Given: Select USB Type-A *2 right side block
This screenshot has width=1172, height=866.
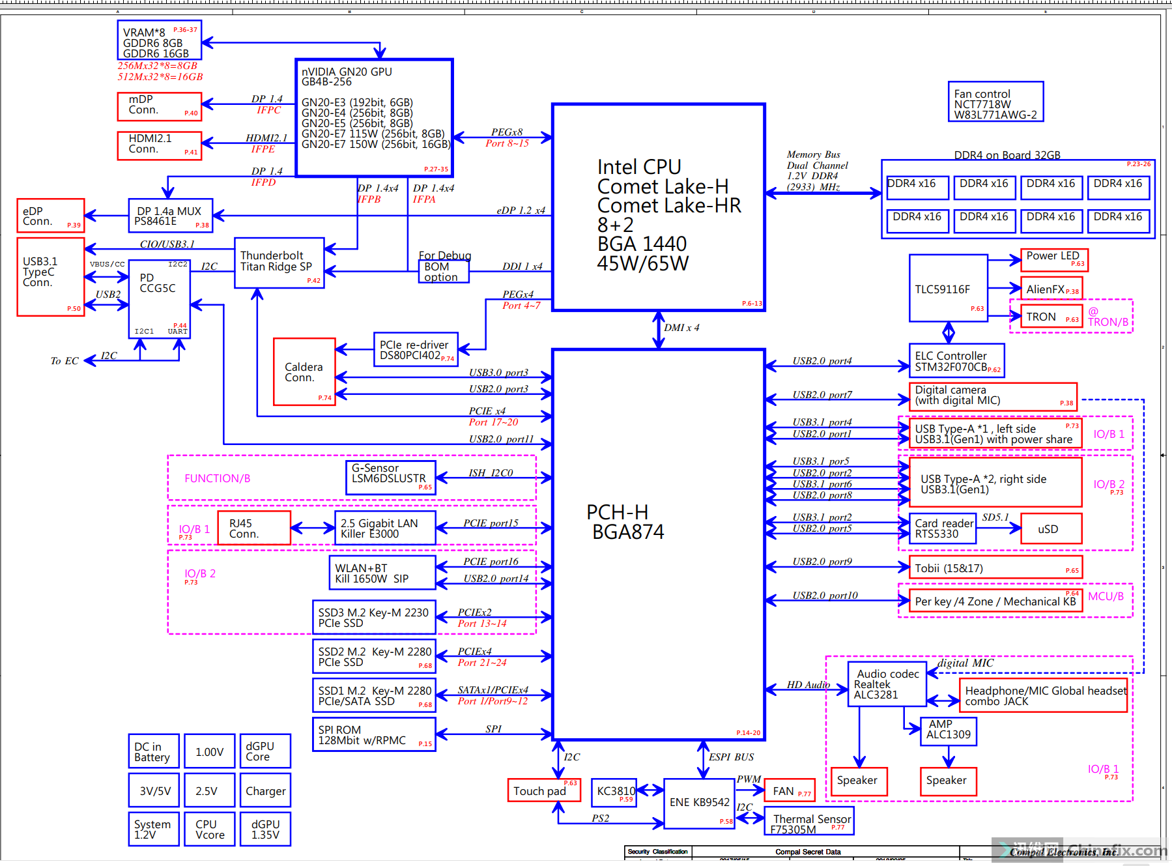Looking at the screenshot, I should tap(995, 482).
